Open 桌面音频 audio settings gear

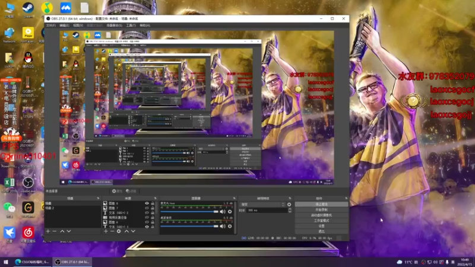[x=230, y=226]
